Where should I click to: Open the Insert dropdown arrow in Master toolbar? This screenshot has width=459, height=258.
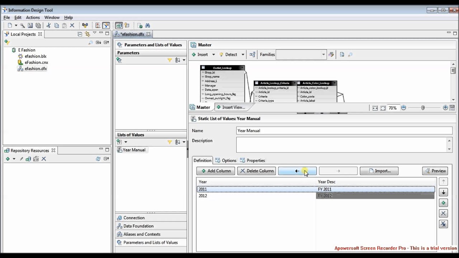click(213, 54)
